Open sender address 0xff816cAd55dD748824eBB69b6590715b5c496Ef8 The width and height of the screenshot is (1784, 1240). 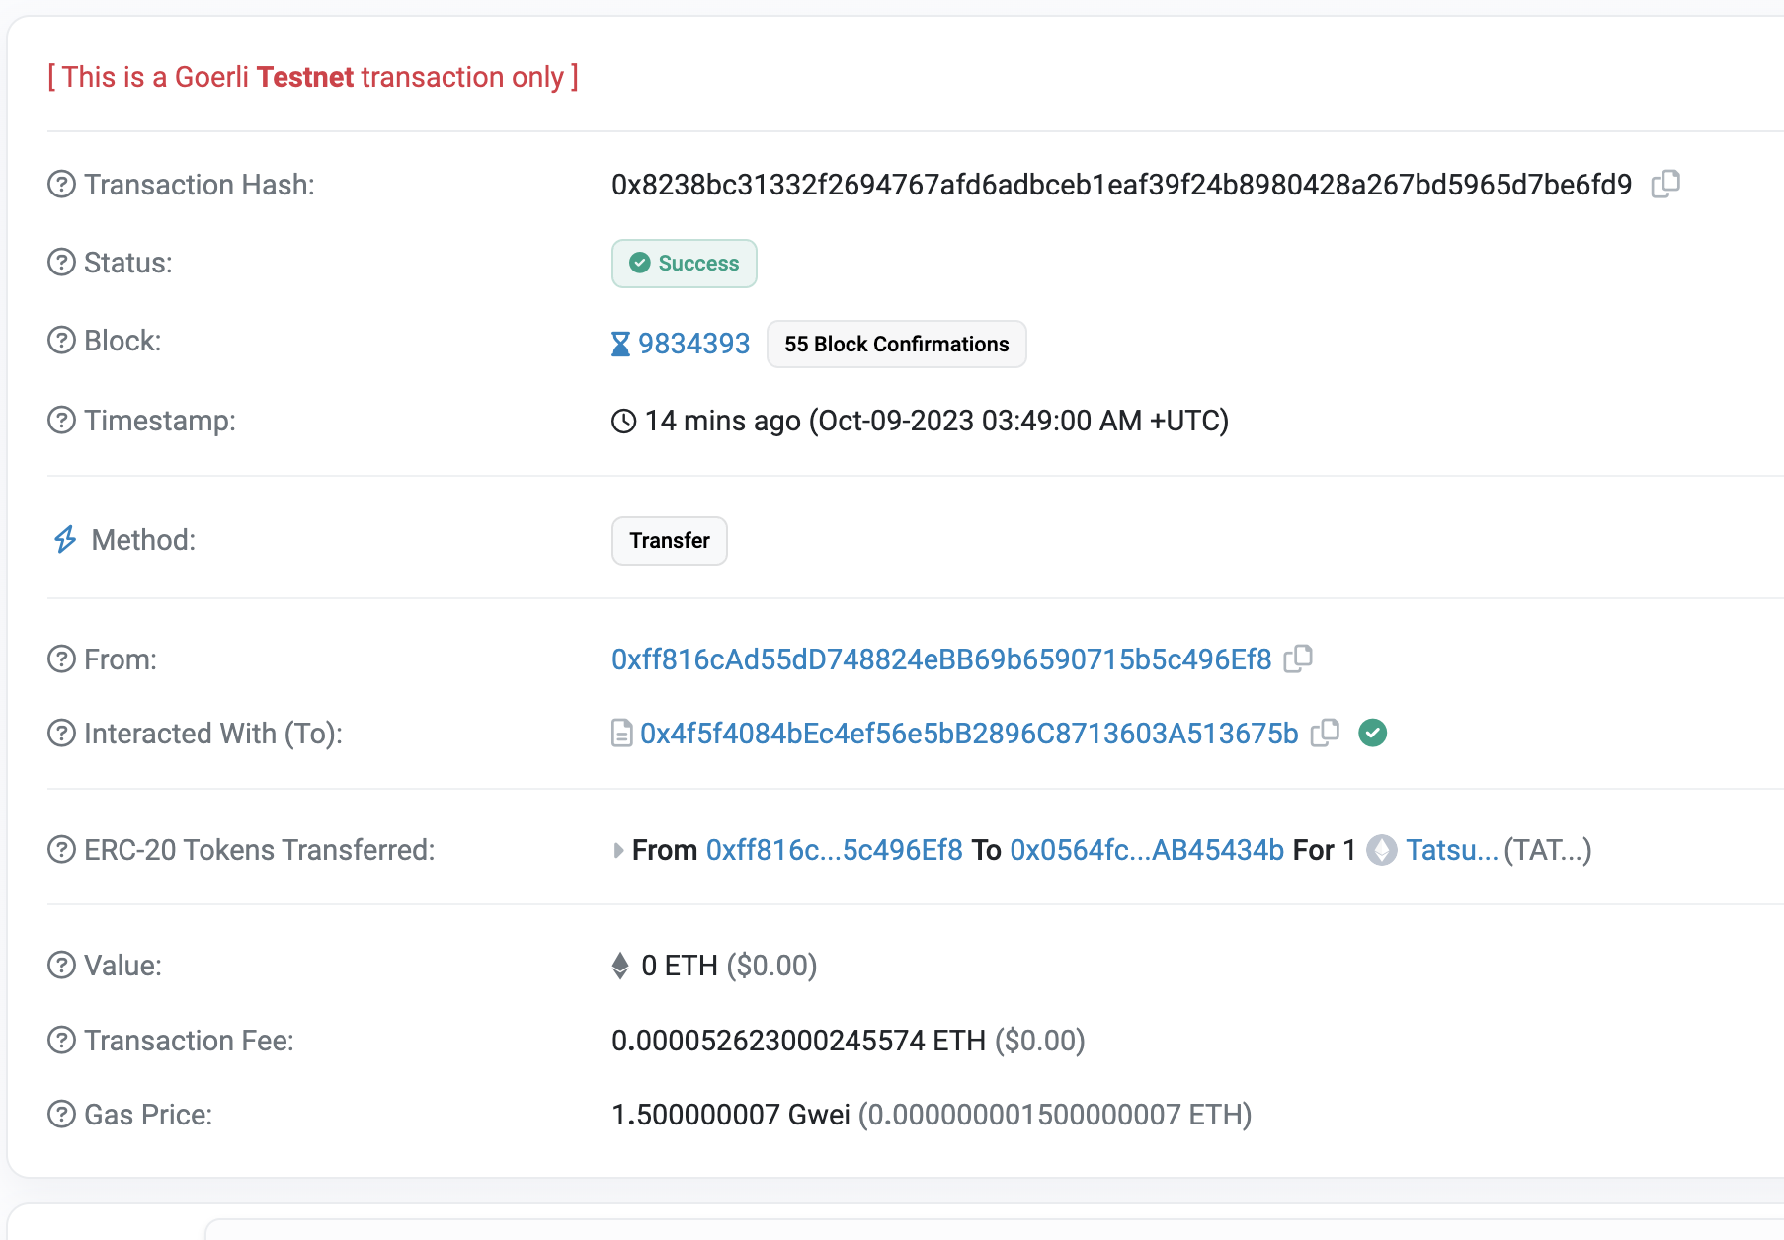[x=938, y=659]
